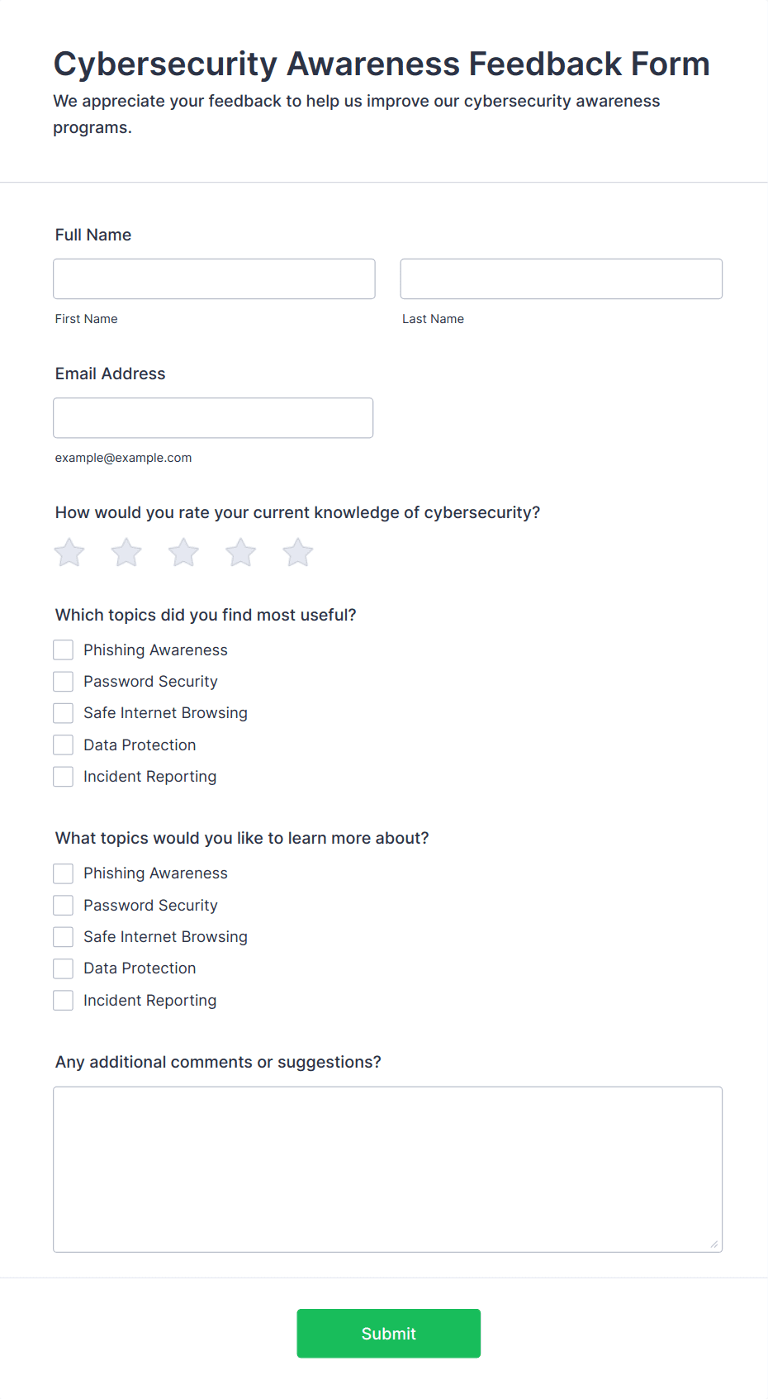Screen dimensions: 768x1399
Task: Click the additional comments text area
Action: click(387, 1169)
